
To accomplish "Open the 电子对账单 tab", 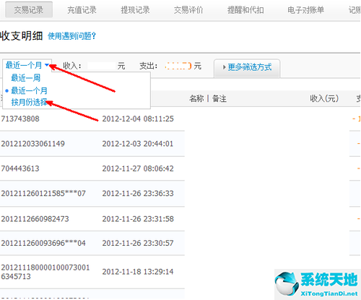I will 305,10.
